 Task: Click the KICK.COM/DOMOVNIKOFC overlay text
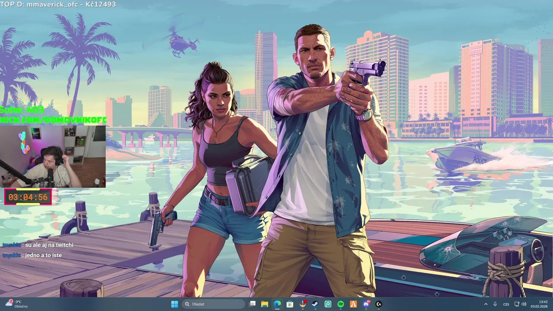pos(53,120)
